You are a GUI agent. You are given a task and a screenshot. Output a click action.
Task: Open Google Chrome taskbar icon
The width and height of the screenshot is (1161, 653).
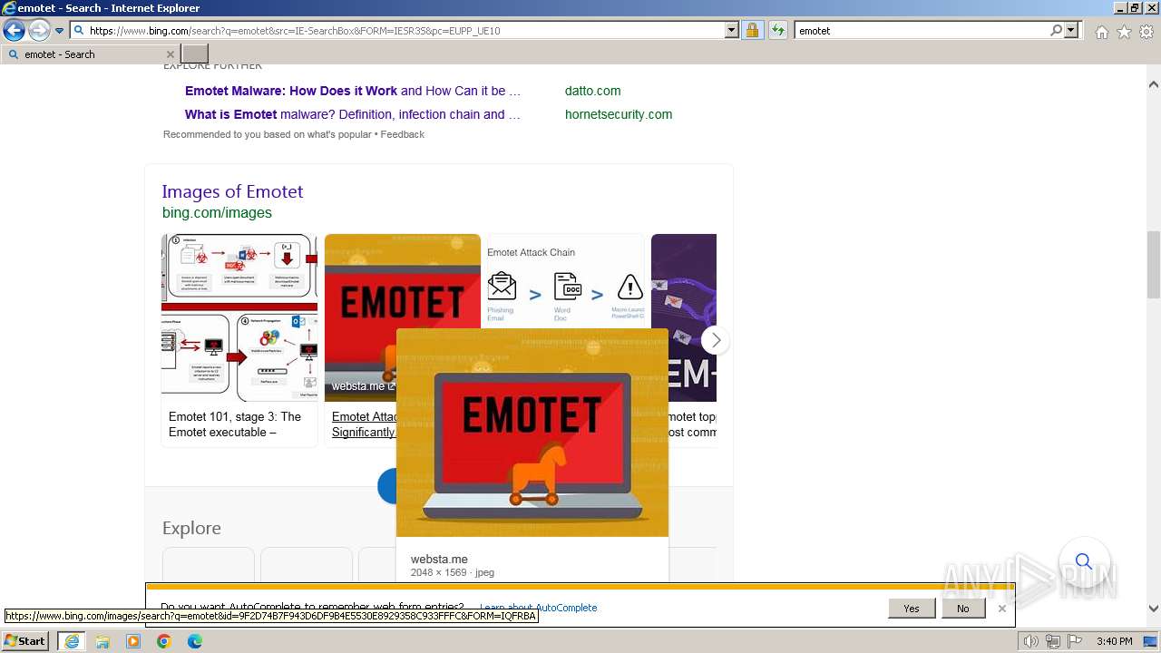[164, 641]
